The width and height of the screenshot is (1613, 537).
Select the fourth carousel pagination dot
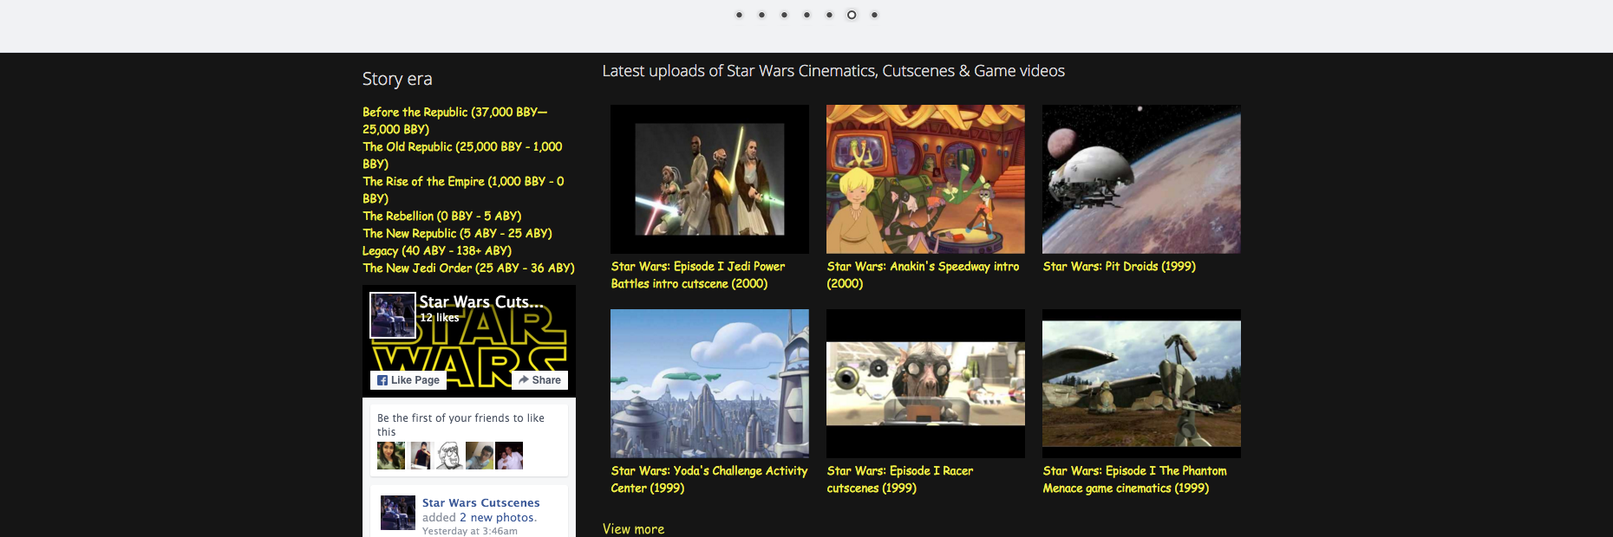click(x=806, y=15)
